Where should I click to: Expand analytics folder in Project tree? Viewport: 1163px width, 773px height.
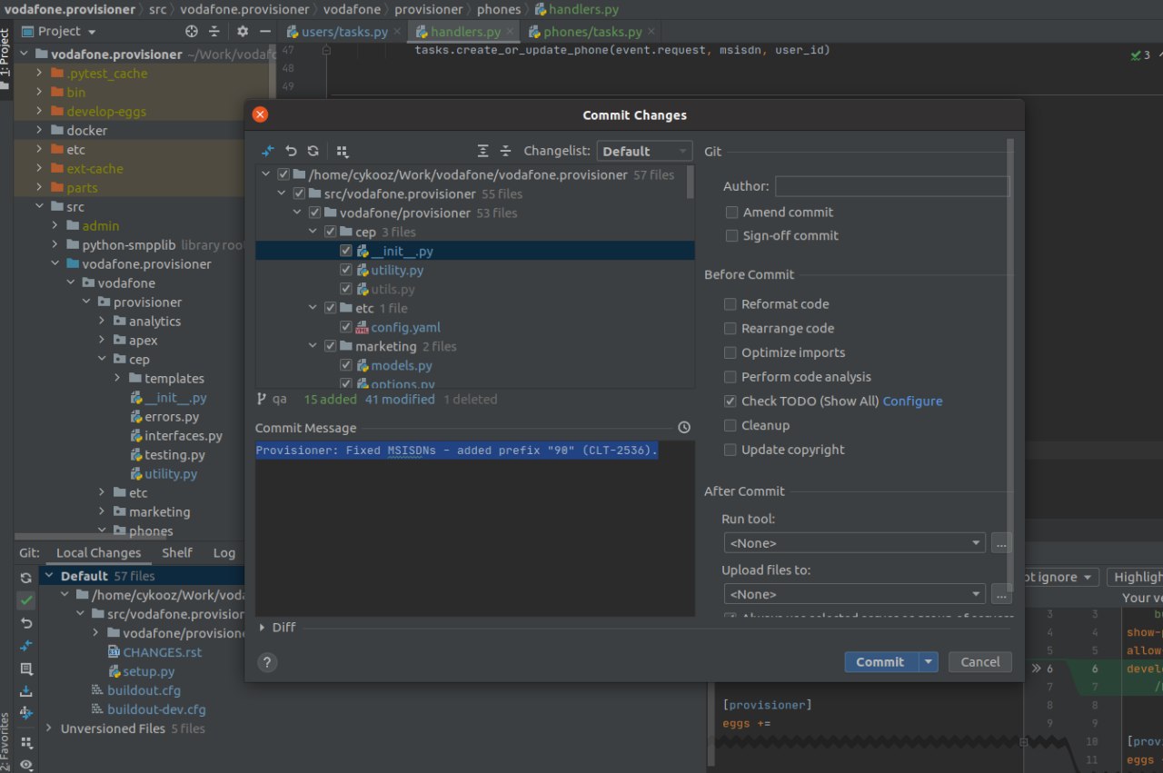103,321
